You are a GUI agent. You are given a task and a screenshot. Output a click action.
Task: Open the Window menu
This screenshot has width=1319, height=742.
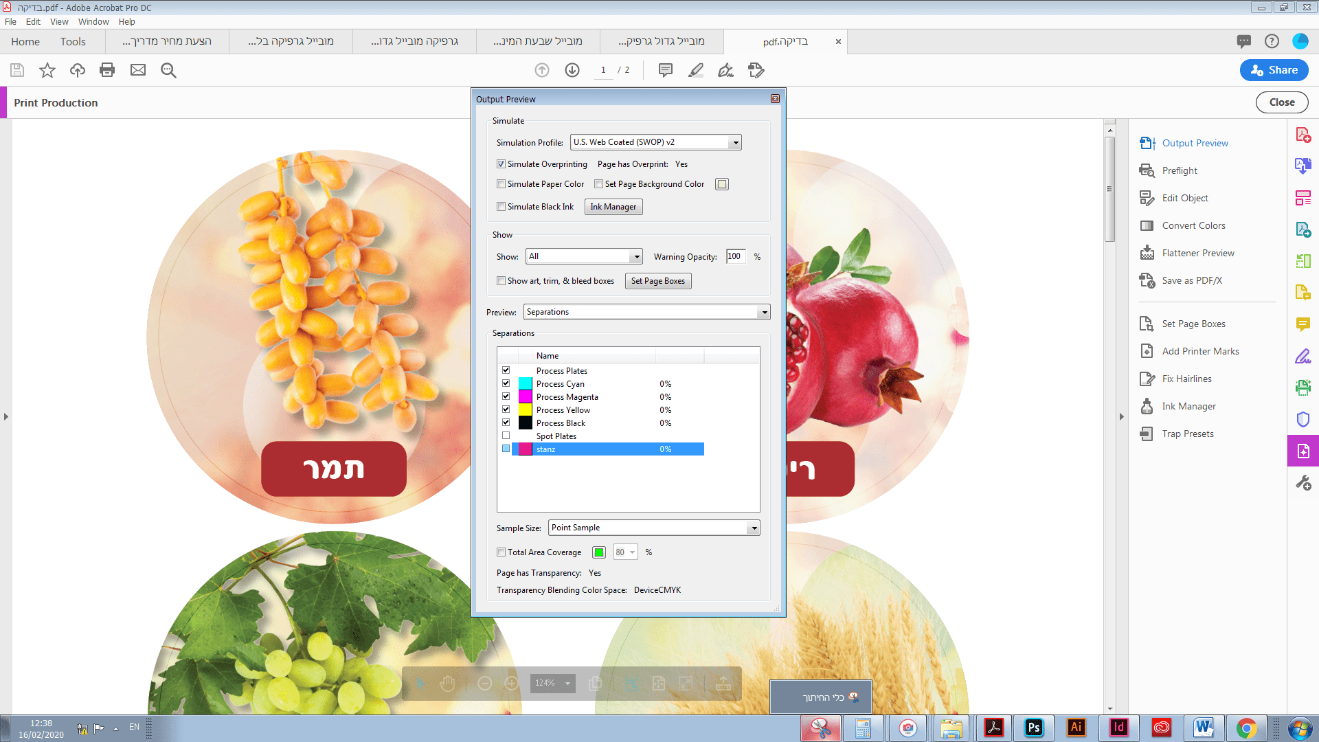[x=93, y=22]
